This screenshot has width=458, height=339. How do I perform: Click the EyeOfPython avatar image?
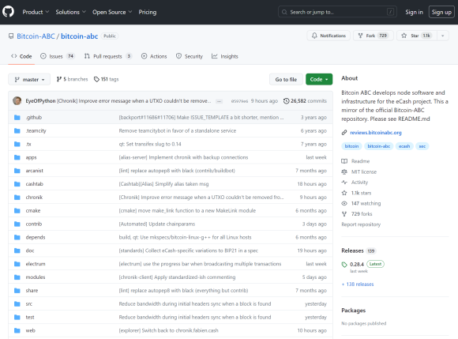17,100
